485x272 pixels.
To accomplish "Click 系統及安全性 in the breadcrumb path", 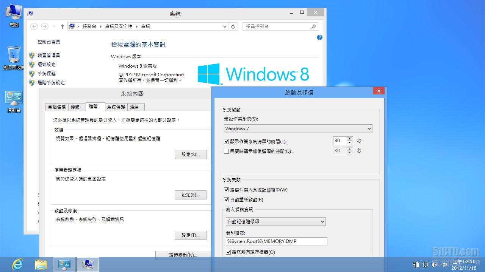I will (119, 26).
